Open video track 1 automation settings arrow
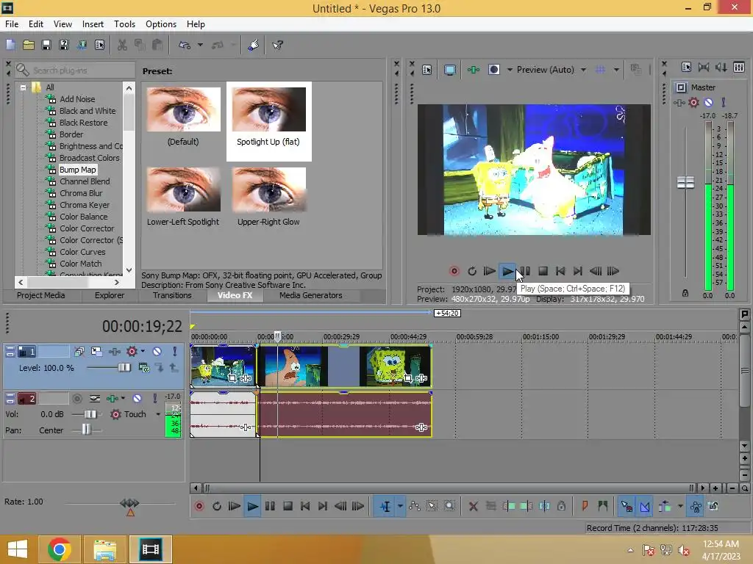The image size is (753, 564). [x=143, y=352]
